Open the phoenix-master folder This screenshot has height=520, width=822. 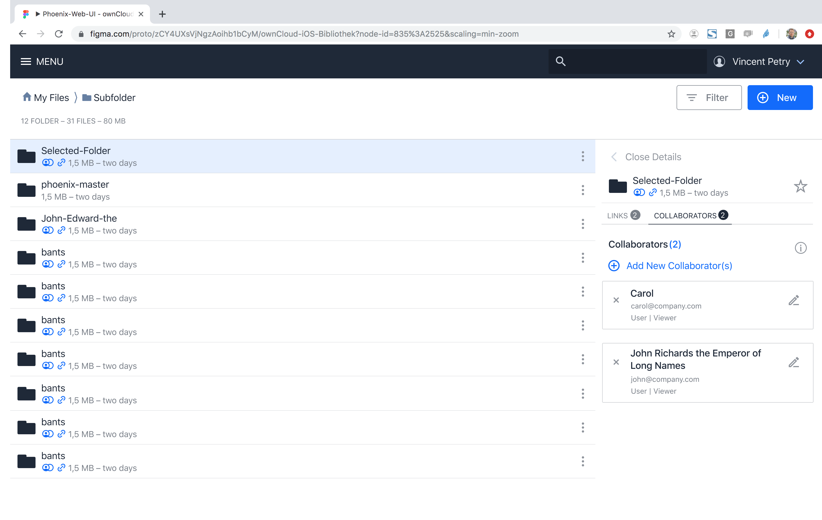coord(75,184)
